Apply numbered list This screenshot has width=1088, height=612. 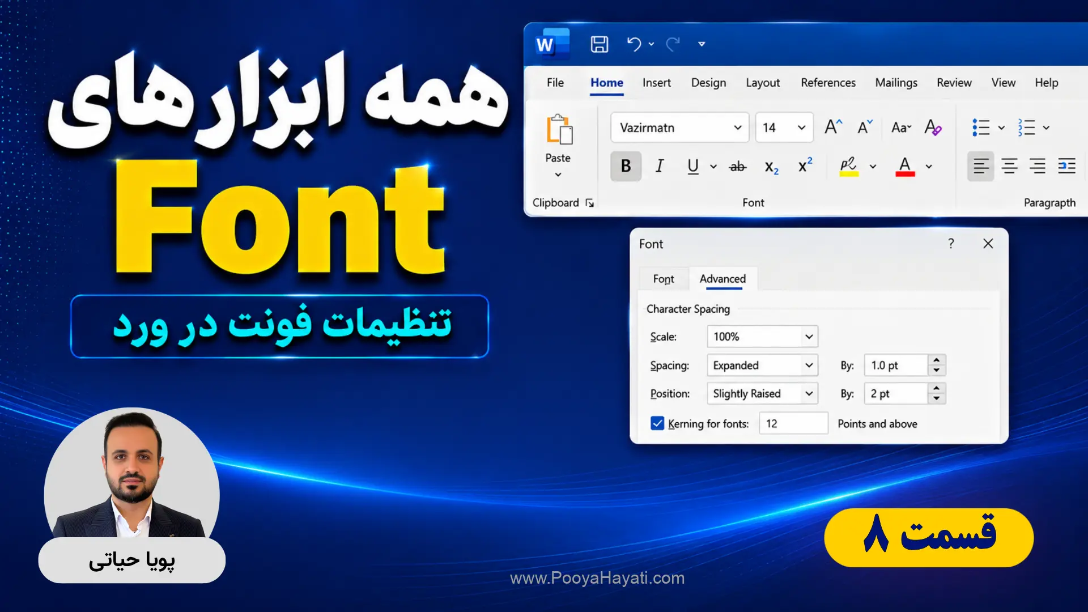(1026, 127)
